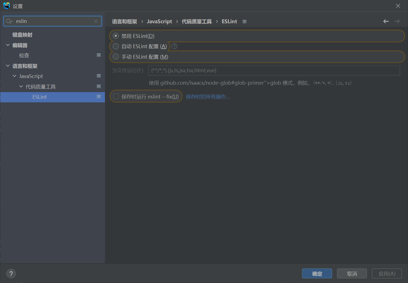Image resolution: width=408 pixels, height=283 pixels.
Task: Click the 为文件运行 glob pattern field
Action: [x=274, y=71]
